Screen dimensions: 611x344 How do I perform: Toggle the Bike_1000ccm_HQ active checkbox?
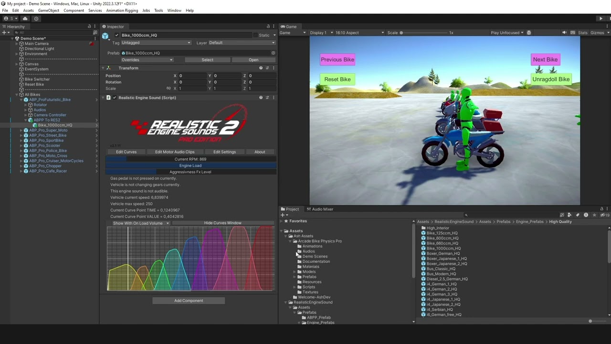tap(116, 35)
